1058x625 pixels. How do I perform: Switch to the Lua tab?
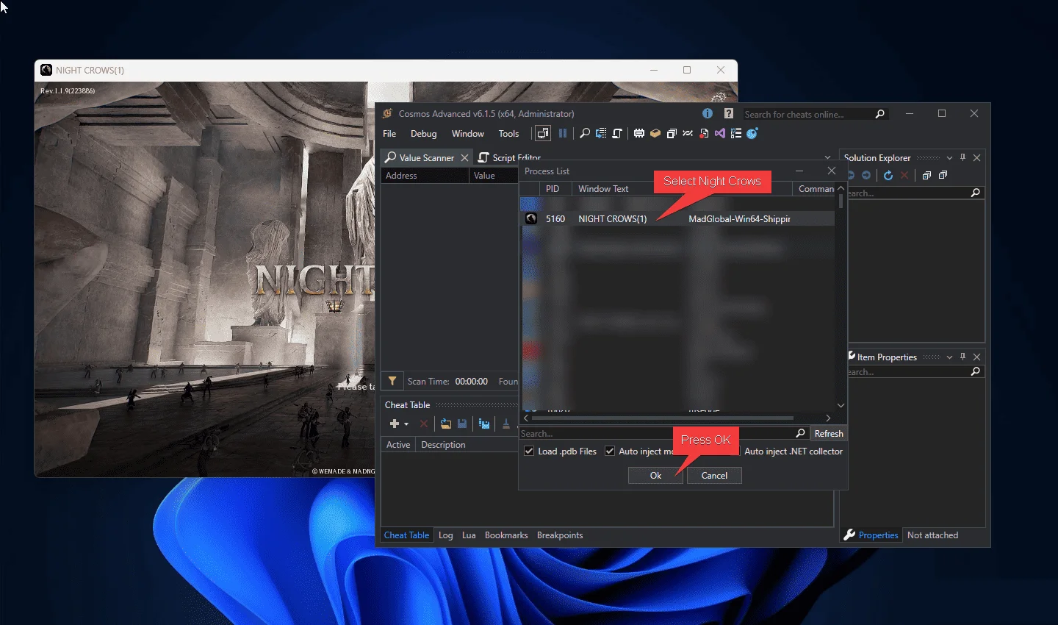[469, 535]
